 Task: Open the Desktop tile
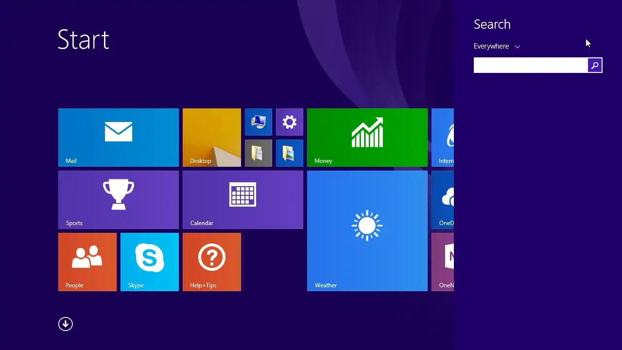point(212,138)
